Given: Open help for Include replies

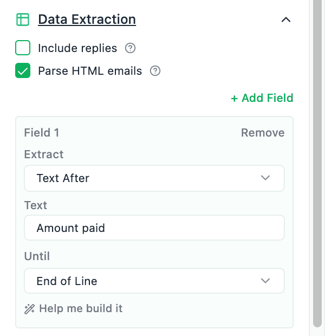Looking at the screenshot, I should (130, 48).
